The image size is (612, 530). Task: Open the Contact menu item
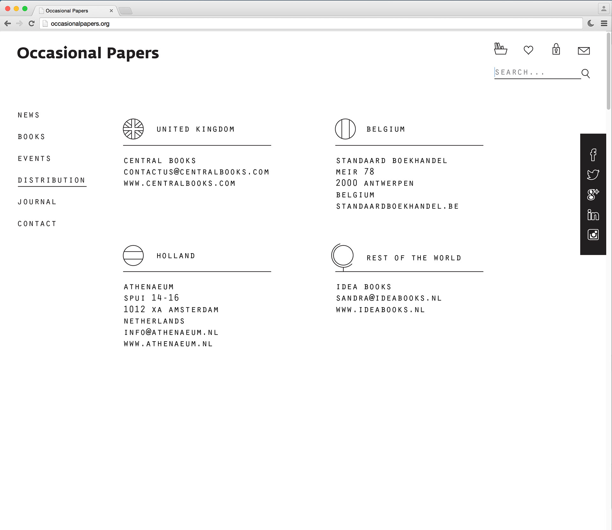click(x=37, y=224)
